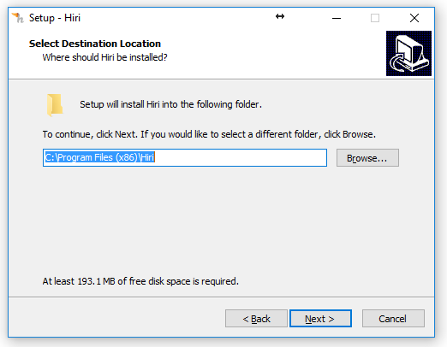Minimize the Setup - Hiri window
Screen dimensions: 447x347
point(337,18)
